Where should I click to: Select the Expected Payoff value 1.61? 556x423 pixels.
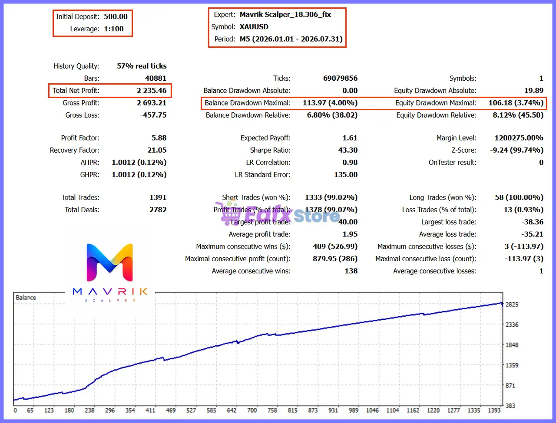(x=350, y=138)
